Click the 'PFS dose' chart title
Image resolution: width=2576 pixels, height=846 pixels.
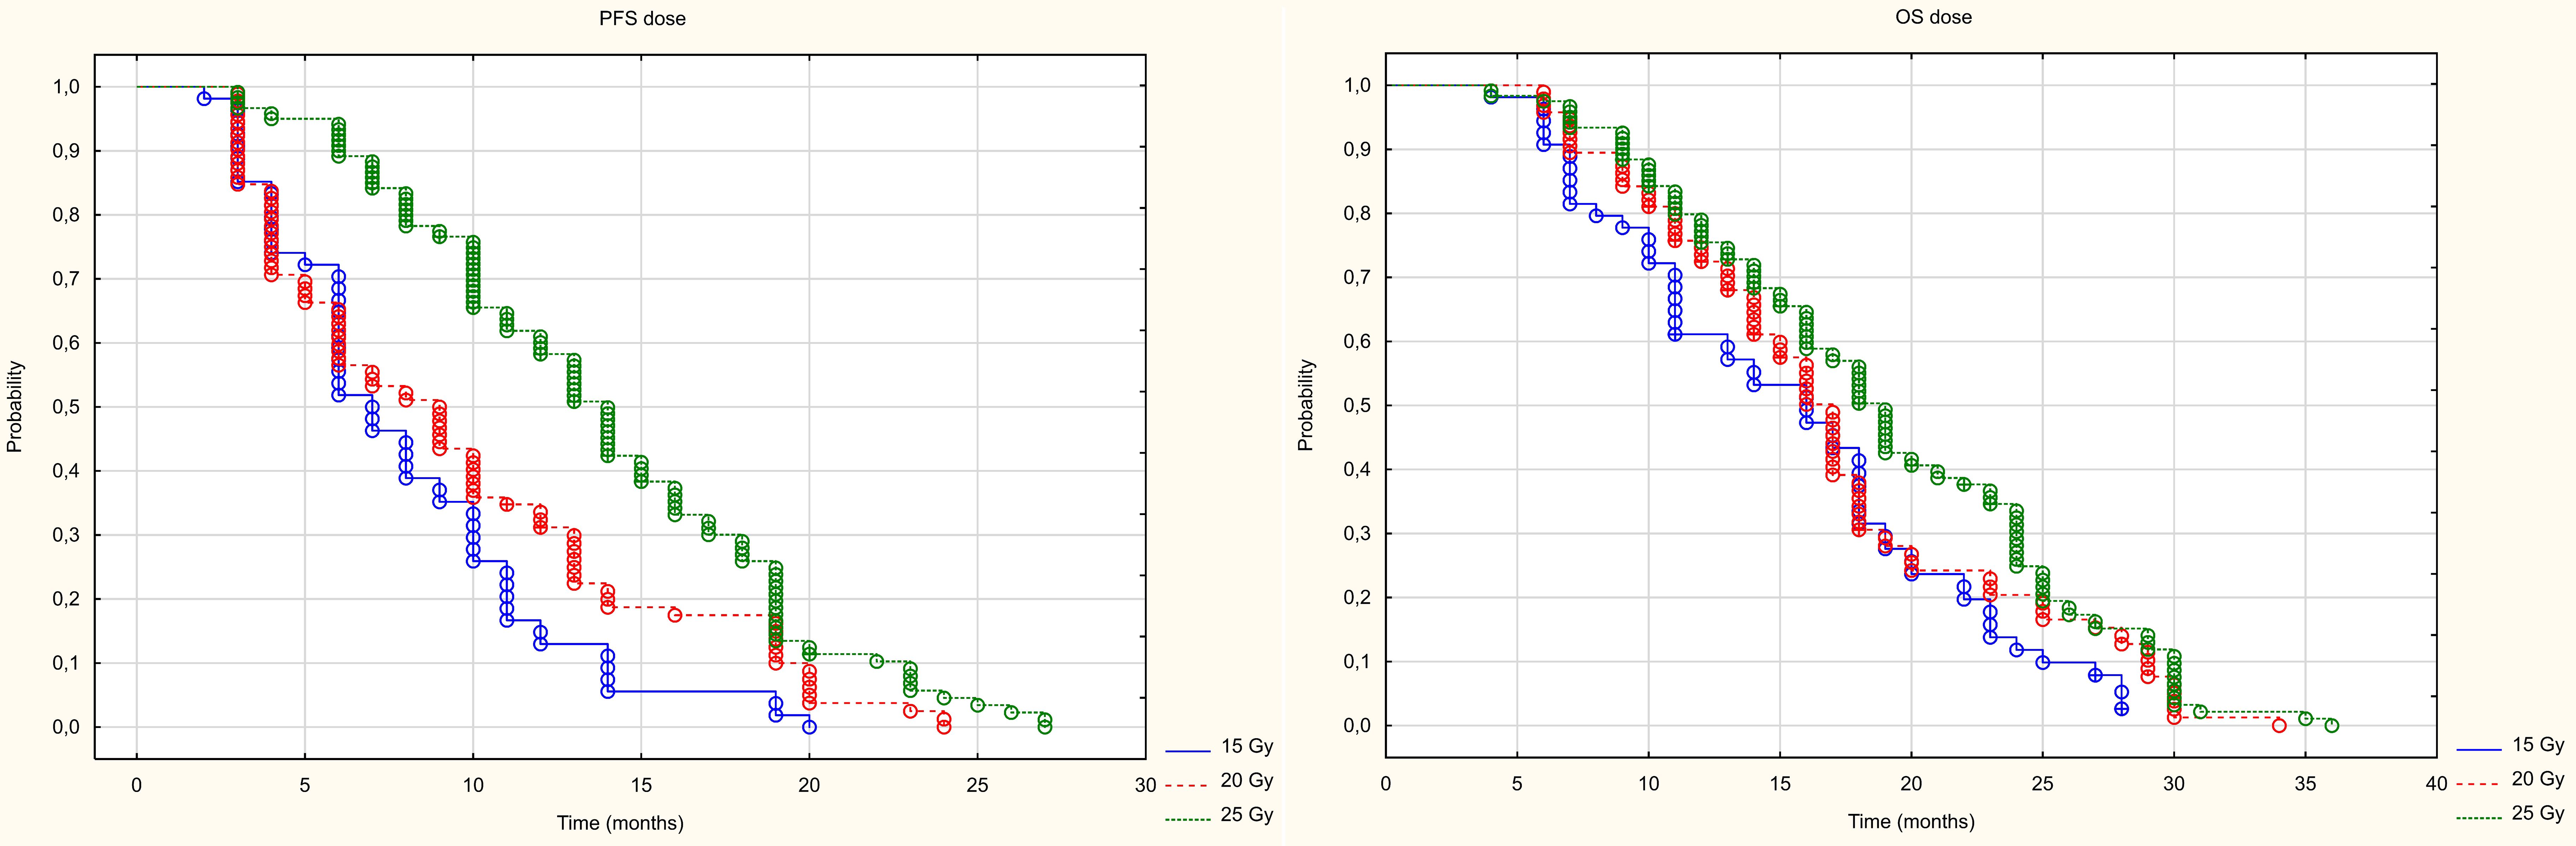pos(642,19)
